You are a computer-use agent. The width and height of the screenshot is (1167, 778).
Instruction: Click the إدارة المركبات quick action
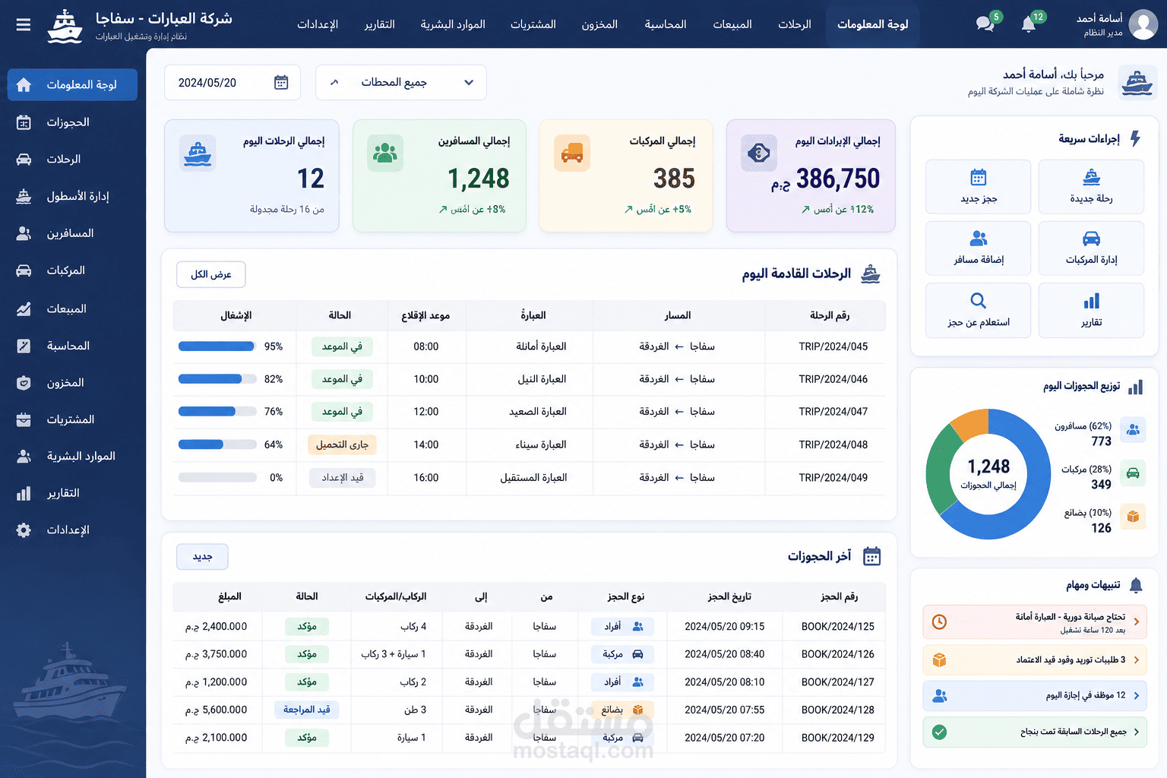click(x=1091, y=248)
